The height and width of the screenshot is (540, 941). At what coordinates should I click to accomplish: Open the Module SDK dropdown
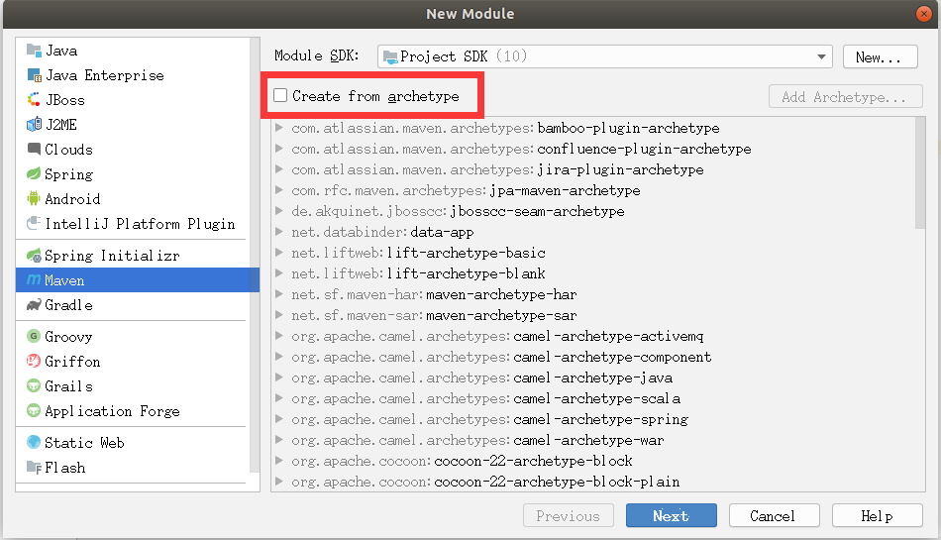point(605,56)
